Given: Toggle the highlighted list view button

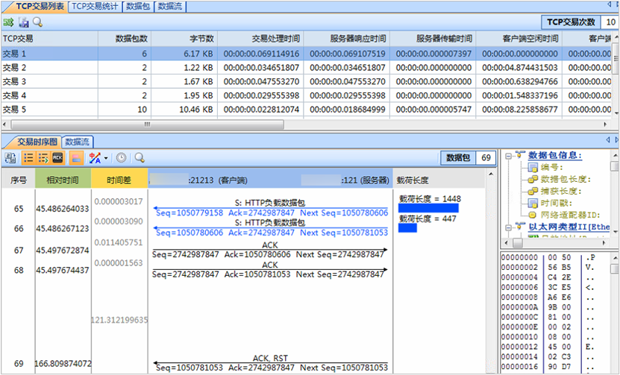Looking at the screenshot, I should 28,158.
